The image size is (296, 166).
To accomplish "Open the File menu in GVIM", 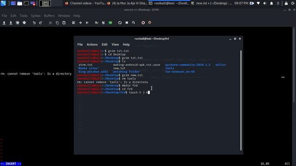I will pyautogui.click(x=4, y=16).
